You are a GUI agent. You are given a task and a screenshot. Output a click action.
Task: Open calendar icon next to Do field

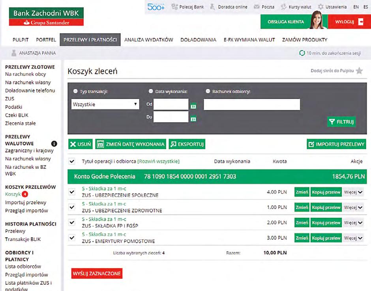coord(193,119)
